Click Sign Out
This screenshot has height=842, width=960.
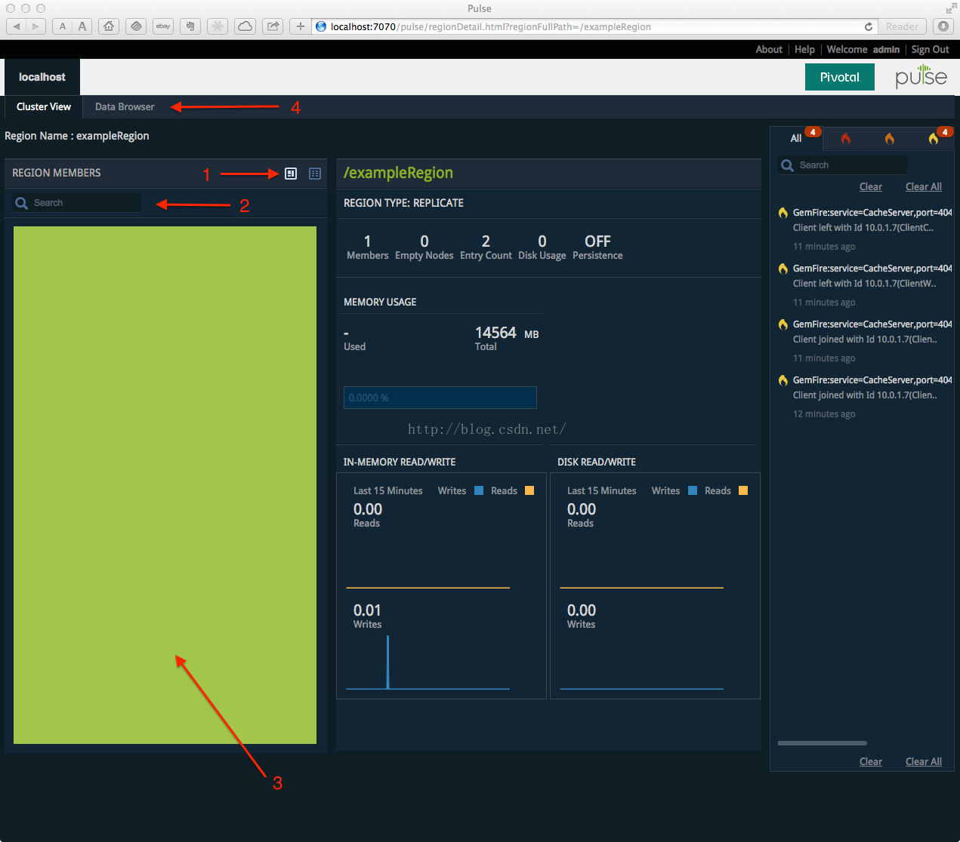(x=930, y=49)
